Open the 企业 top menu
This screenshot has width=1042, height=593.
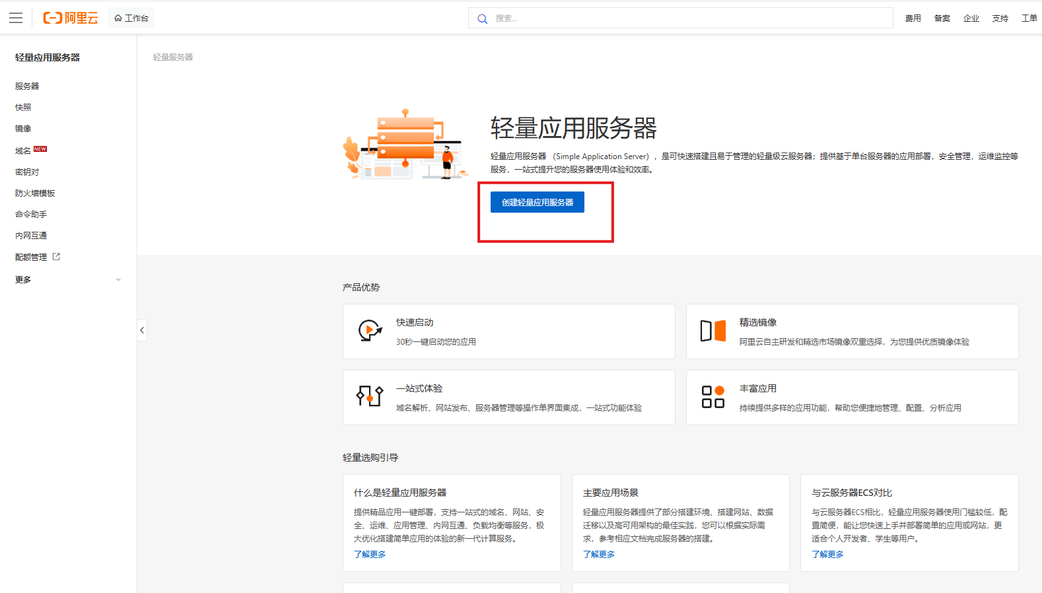pyautogui.click(x=971, y=18)
